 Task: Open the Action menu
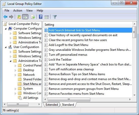click(x=18, y=11)
